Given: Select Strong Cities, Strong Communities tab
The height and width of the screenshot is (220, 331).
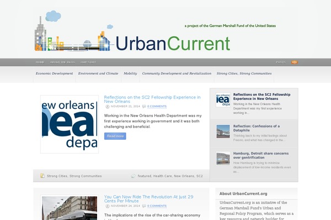Looking at the screenshot, I should 244,74.
